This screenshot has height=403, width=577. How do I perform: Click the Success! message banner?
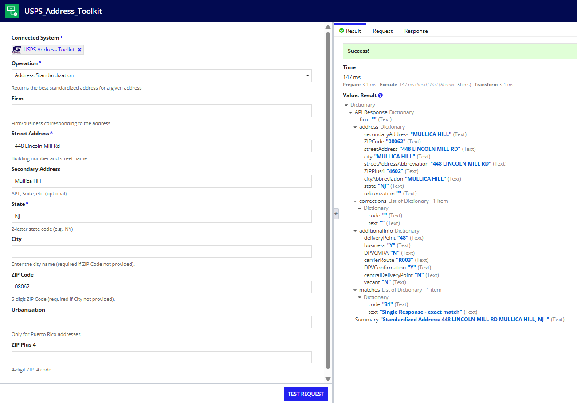tap(460, 51)
